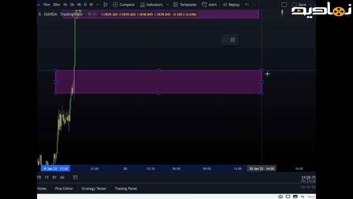The width and height of the screenshot is (353, 199).
Task: Click the OANDA symbol title
Action: [50, 14]
